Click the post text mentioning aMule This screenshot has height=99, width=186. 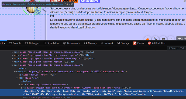point(117,10)
